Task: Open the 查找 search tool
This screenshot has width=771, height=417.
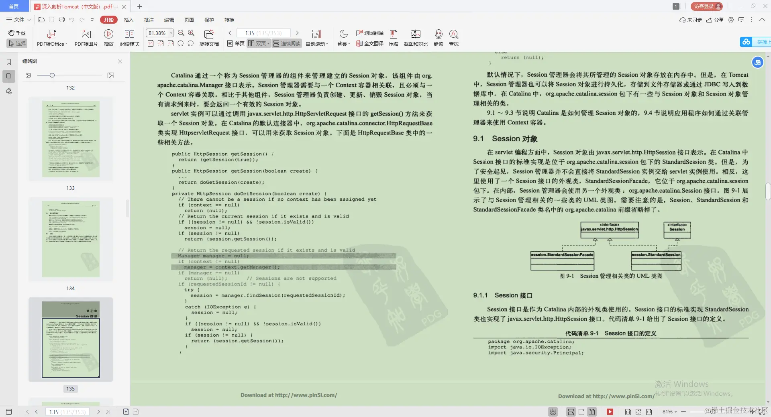Action: pos(454,37)
